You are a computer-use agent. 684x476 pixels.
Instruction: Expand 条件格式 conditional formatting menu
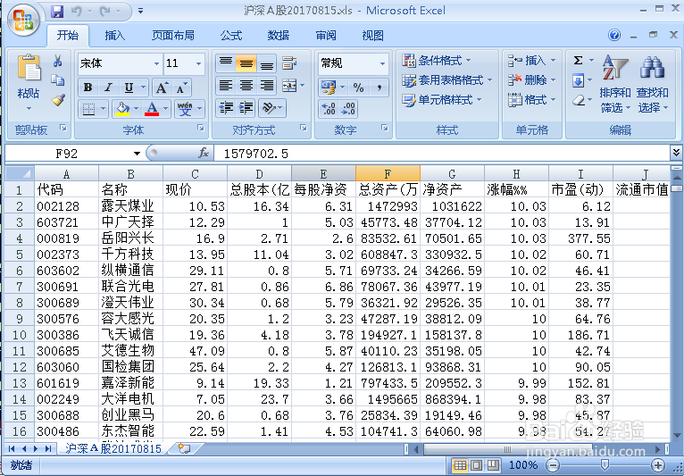pos(437,60)
